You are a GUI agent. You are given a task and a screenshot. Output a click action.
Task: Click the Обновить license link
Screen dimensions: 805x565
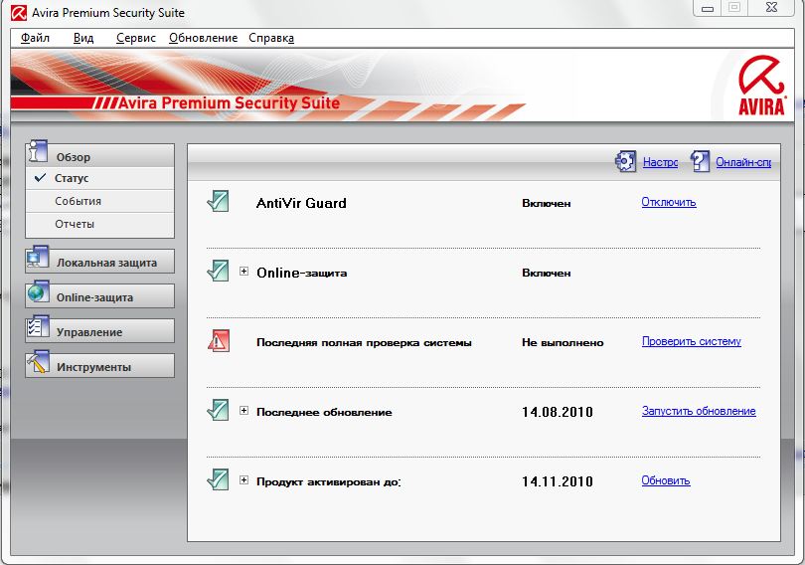(x=665, y=480)
